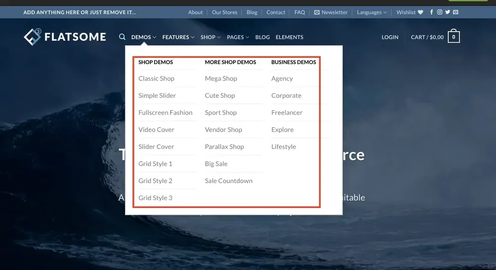Expand the Features menu dropdown

point(178,37)
